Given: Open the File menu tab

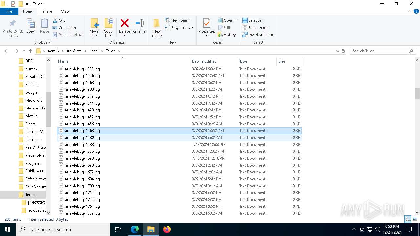Looking at the screenshot, I should tap(9, 11).
